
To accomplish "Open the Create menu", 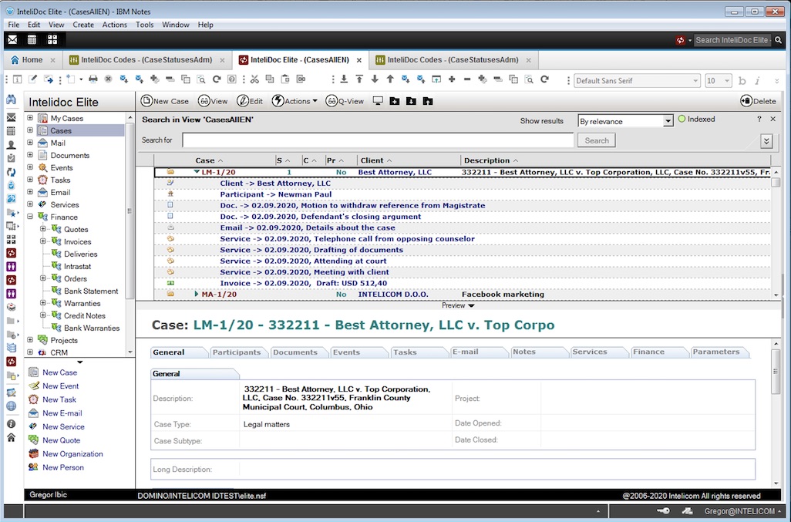I will point(83,25).
